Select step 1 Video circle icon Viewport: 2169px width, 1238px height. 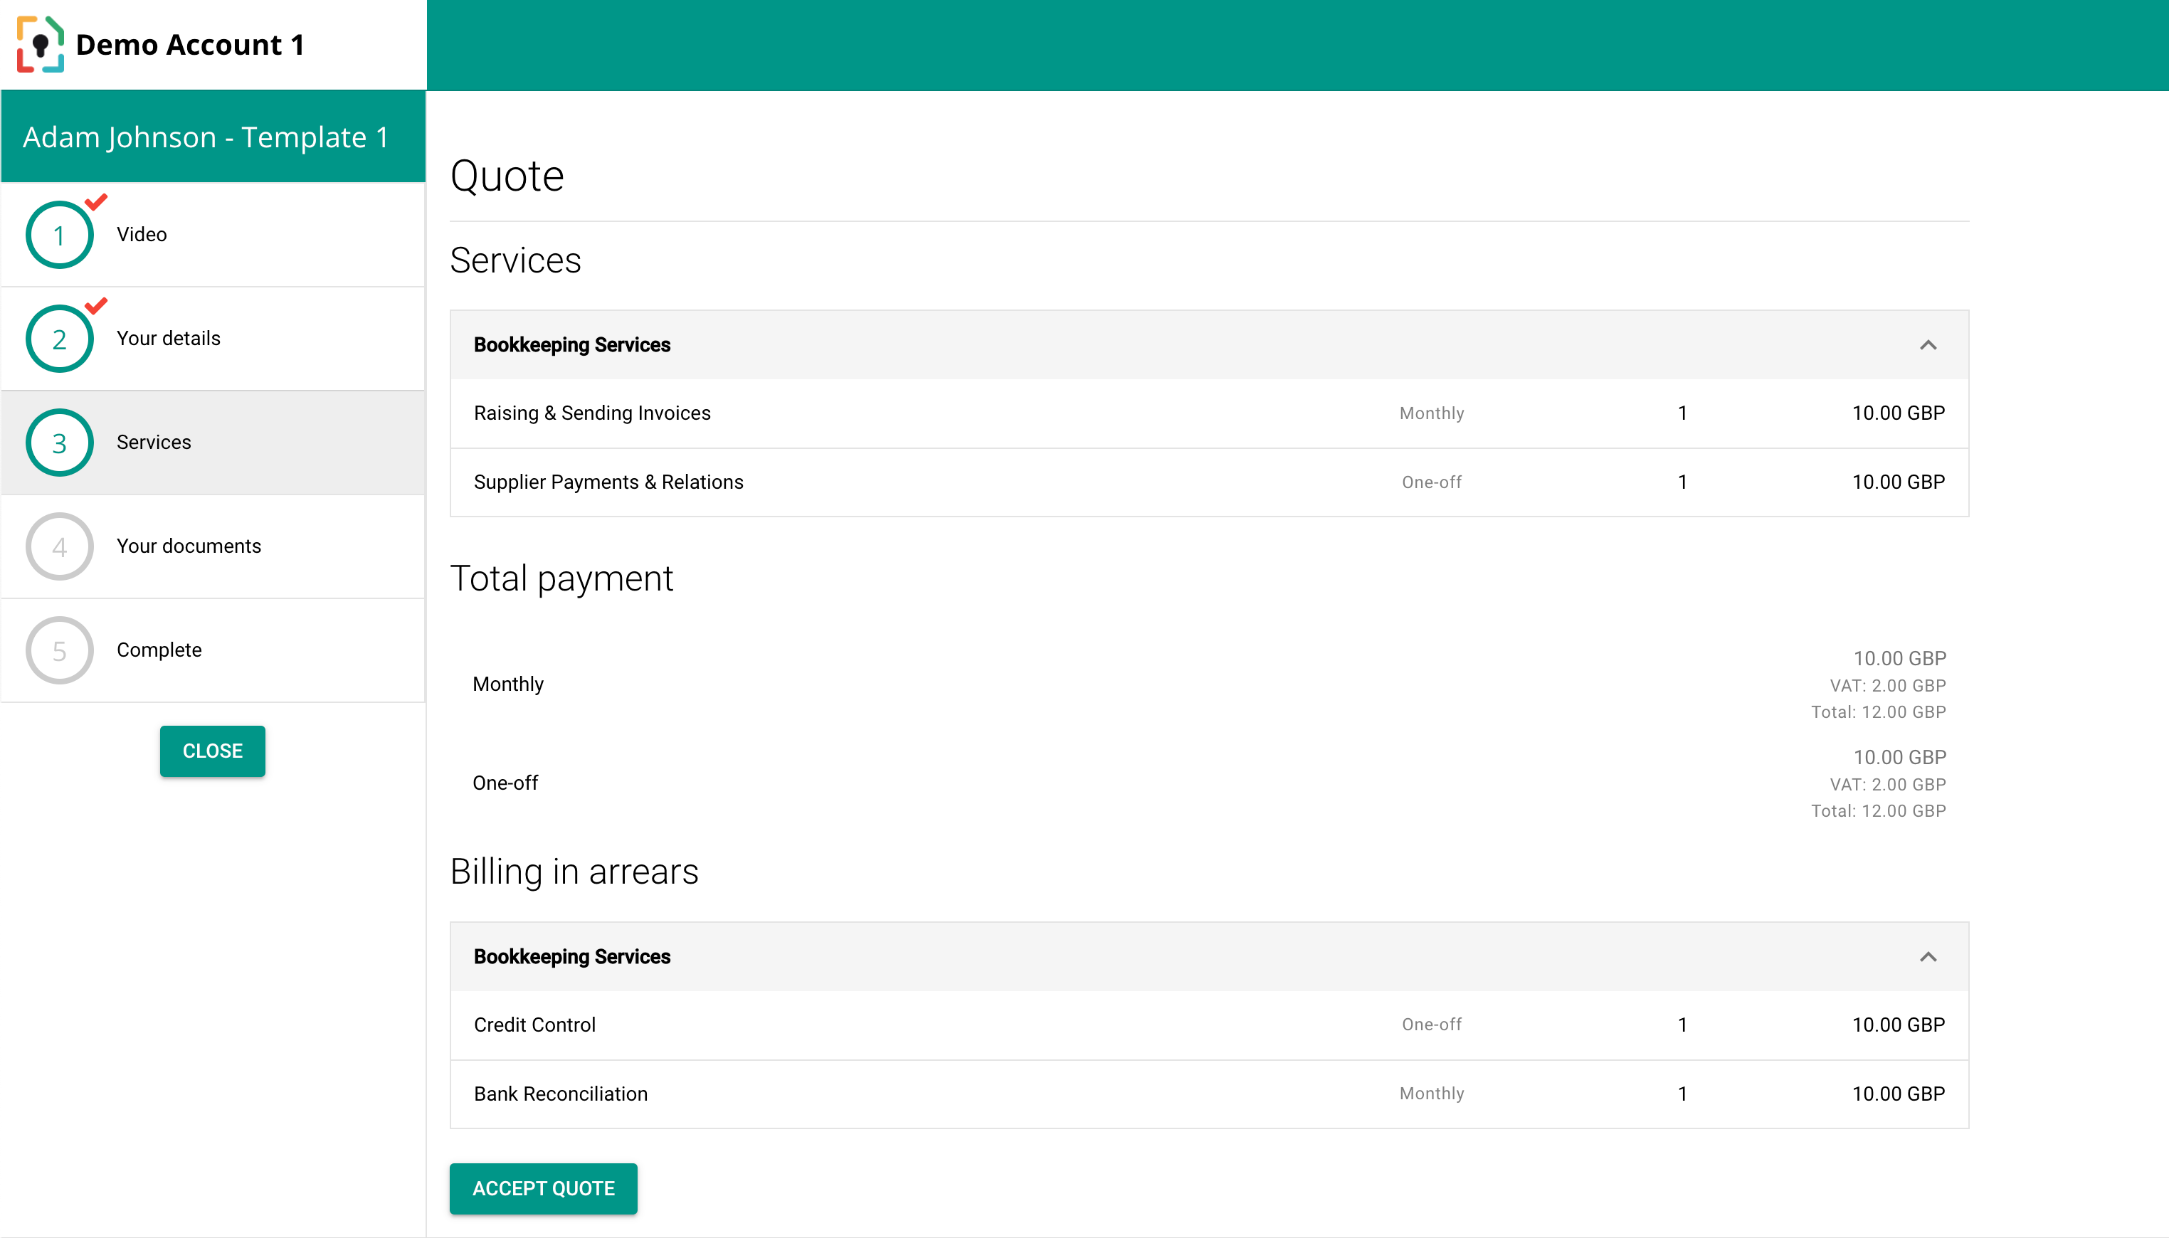point(58,234)
